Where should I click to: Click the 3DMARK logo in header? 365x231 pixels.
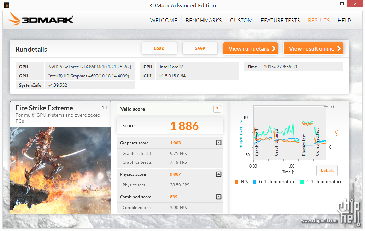(41, 19)
